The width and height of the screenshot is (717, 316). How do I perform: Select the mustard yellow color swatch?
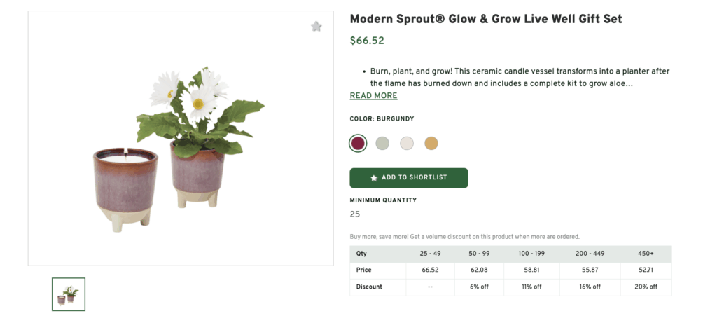click(x=431, y=144)
